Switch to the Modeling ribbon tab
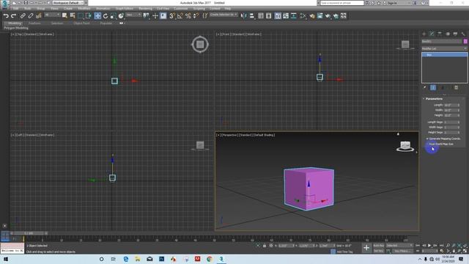Screen dimensions: 469x264 click(14, 23)
